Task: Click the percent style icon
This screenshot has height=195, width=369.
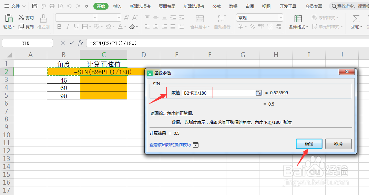Action: pyautogui.click(x=253, y=26)
